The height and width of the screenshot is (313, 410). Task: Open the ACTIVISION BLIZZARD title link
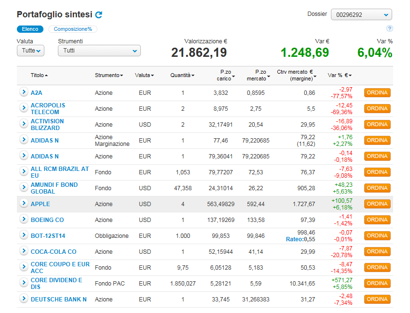47,125
